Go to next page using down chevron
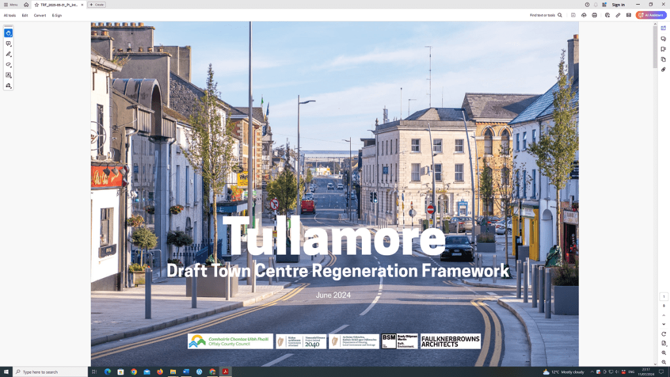670x377 pixels. pyautogui.click(x=663, y=324)
